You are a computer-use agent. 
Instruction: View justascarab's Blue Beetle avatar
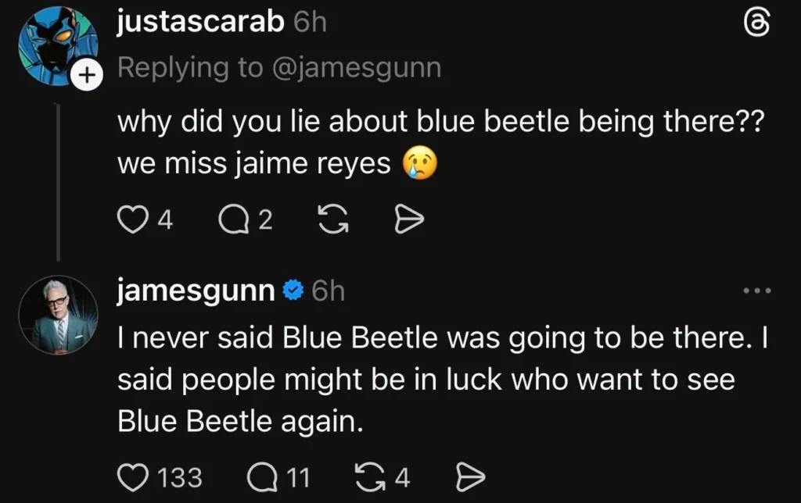[x=58, y=46]
